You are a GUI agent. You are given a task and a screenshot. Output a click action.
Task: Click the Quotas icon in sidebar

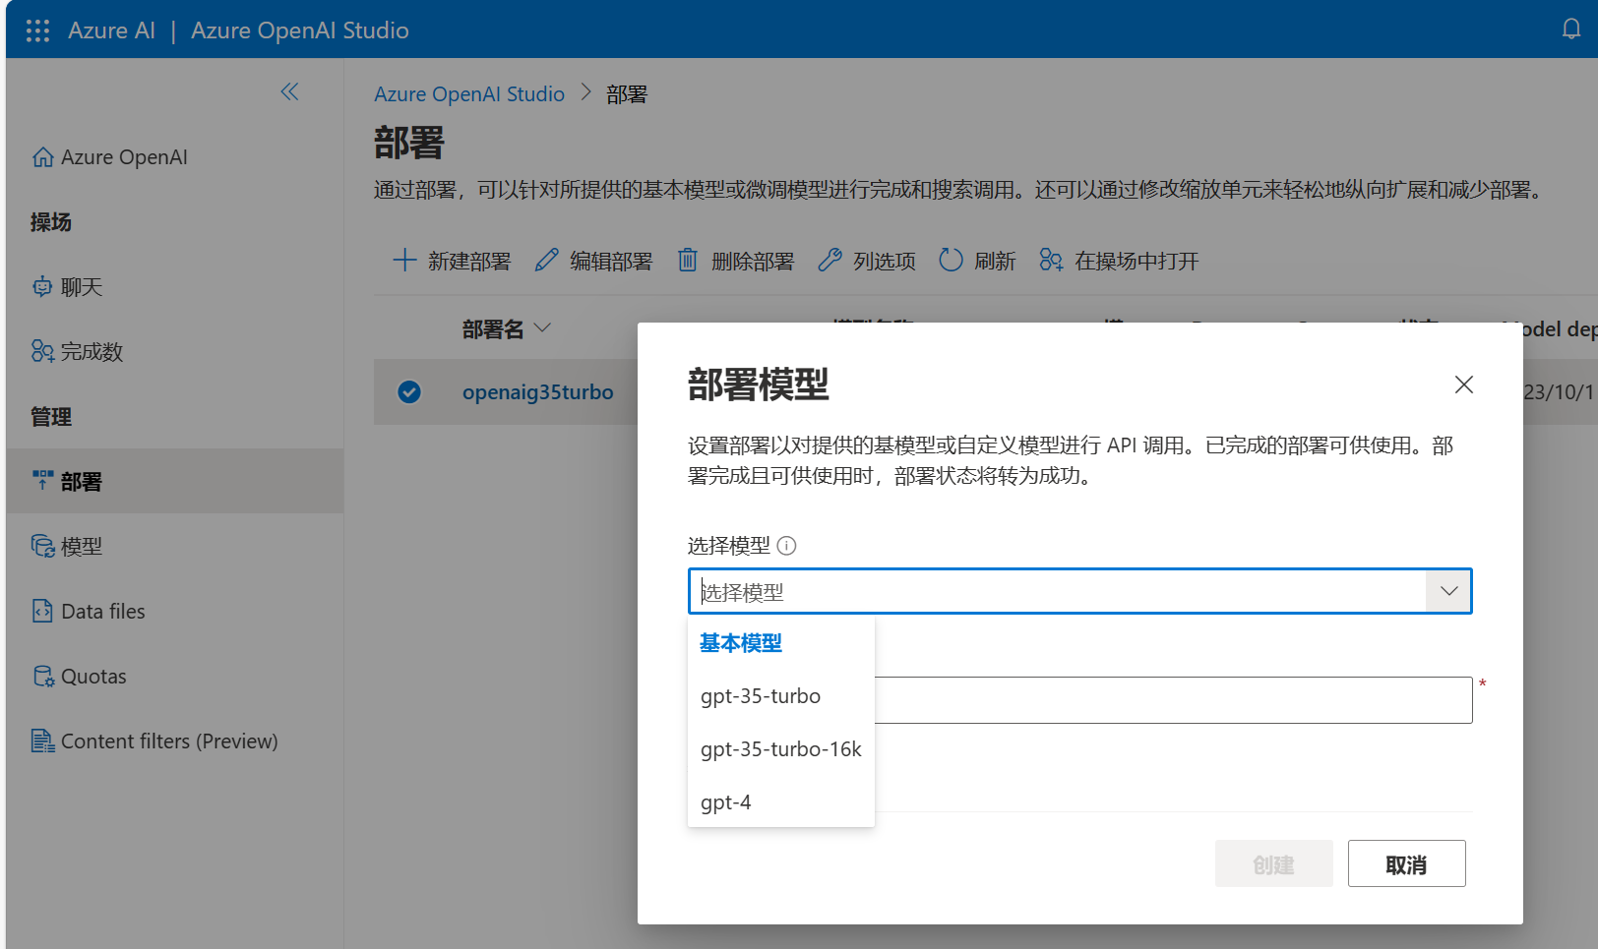click(43, 677)
